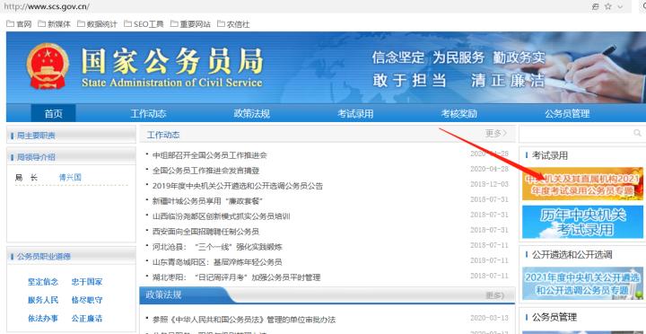Open the 局主要职责 sidebar section

pyautogui.click(x=35, y=136)
